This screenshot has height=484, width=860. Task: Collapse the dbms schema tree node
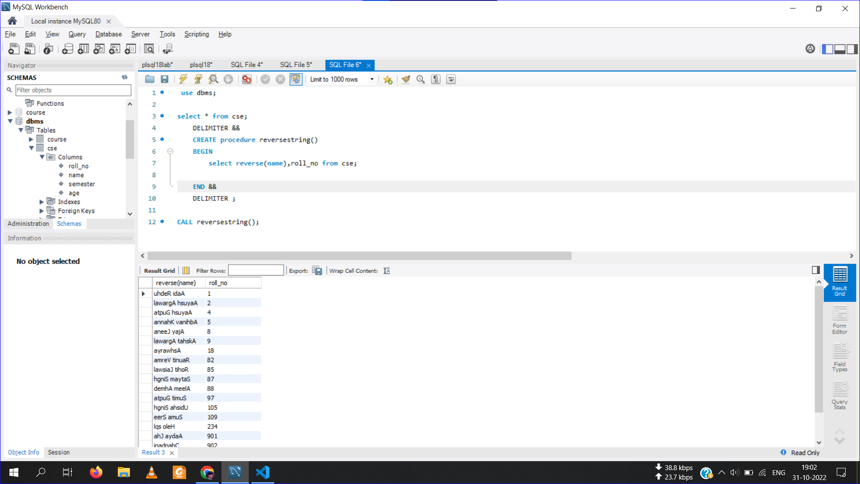pos(10,121)
